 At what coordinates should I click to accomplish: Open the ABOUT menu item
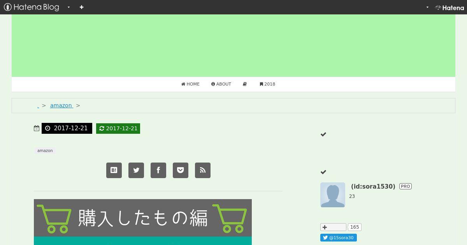point(221,84)
